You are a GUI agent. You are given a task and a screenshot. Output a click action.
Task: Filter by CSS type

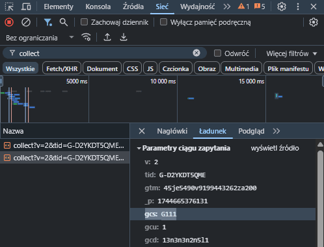coord(132,69)
